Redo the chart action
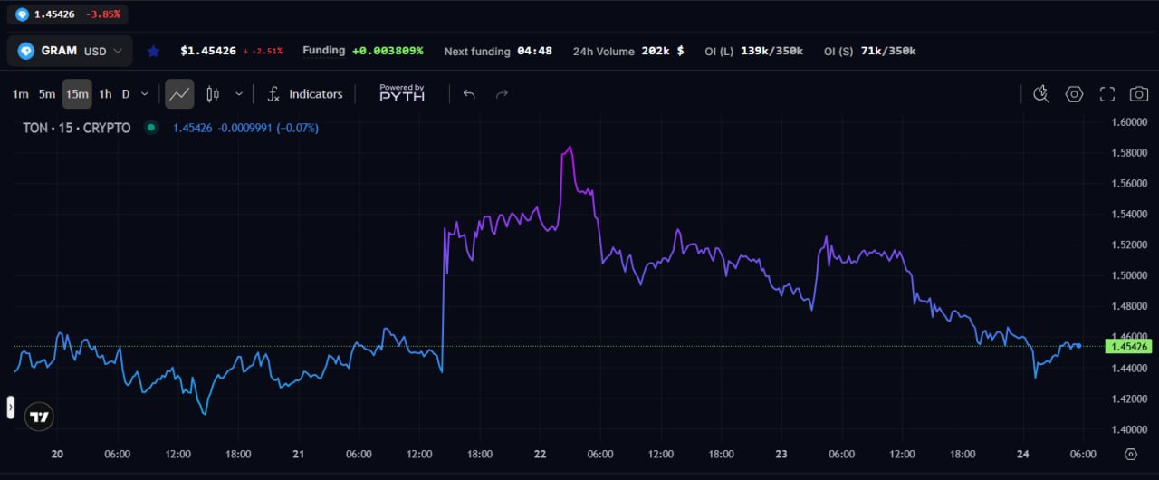 (502, 94)
